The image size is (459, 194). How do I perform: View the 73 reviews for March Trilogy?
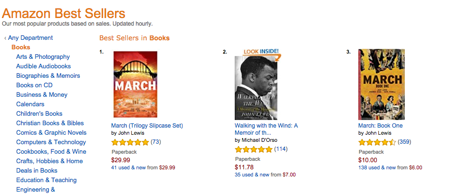[156, 142]
